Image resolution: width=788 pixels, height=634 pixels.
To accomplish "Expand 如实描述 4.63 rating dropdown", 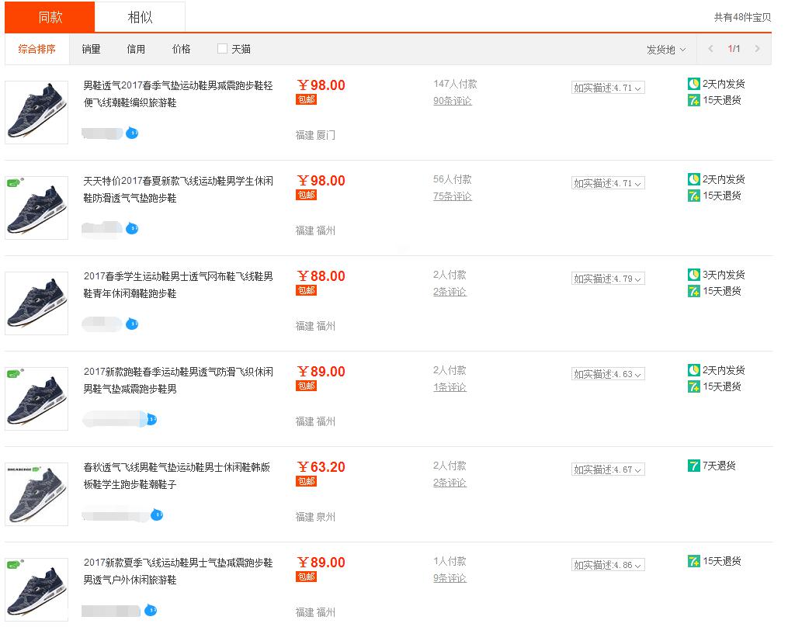I will (x=608, y=374).
